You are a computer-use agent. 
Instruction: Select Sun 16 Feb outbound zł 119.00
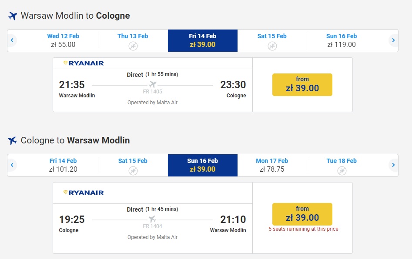tap(342, 40)
